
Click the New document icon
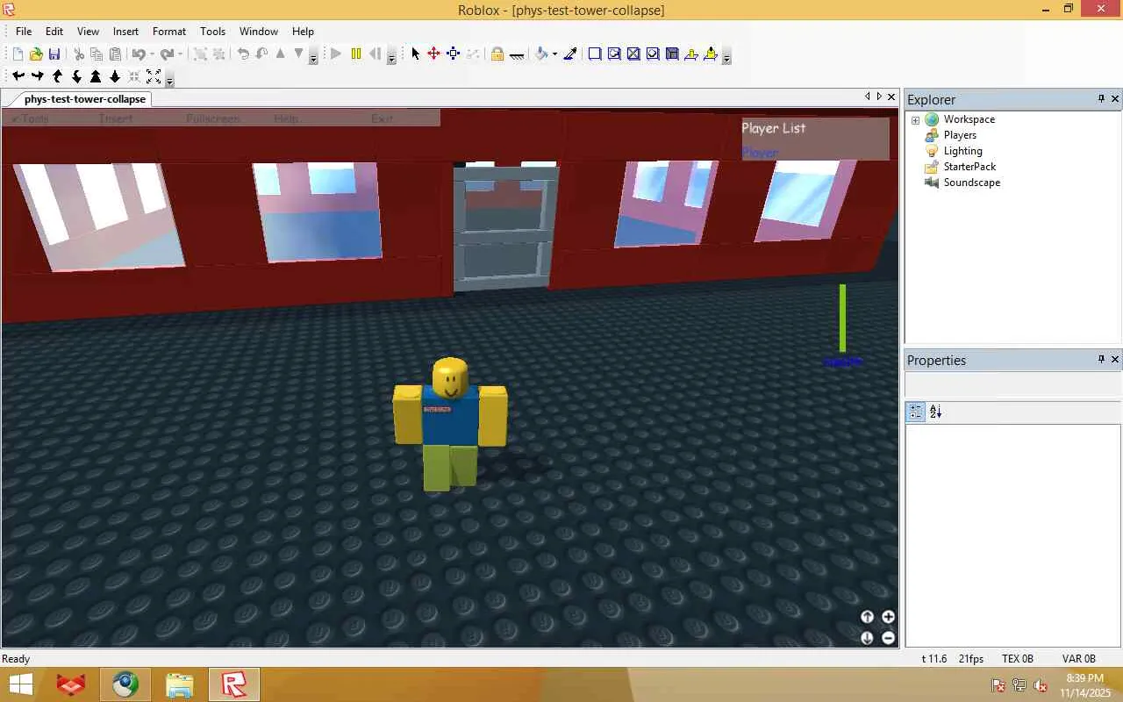pyautogui.click(x=18, y=54)
